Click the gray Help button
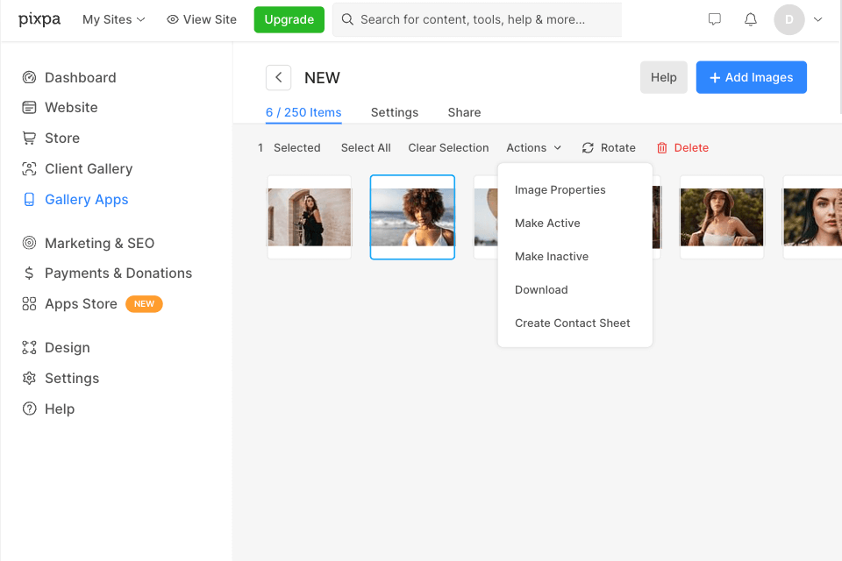 pos(663,77)
